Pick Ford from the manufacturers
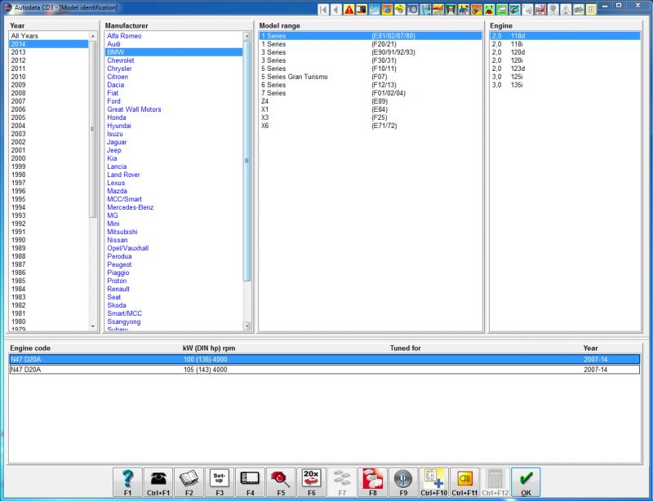Image resolution: width=653 pixels, height=501 pixels. click(113, 101)
